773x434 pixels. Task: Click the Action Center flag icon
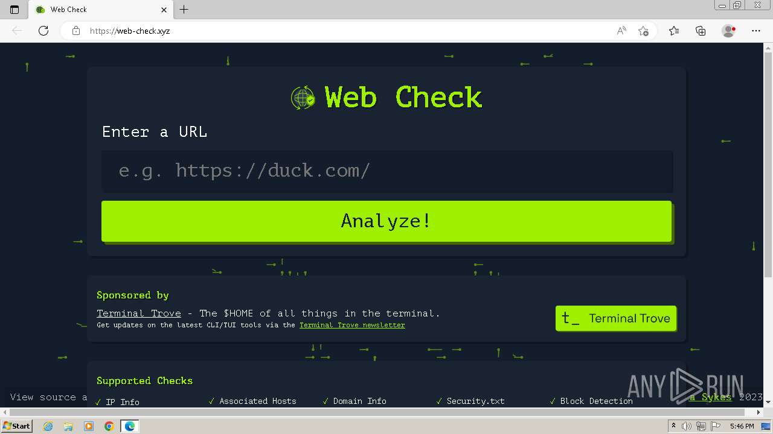(714, 426)
